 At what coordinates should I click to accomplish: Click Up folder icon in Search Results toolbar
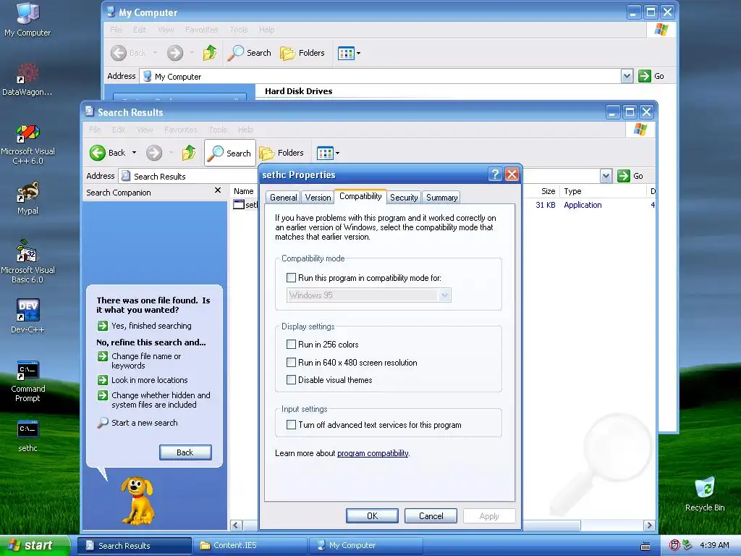click(189, 153)
